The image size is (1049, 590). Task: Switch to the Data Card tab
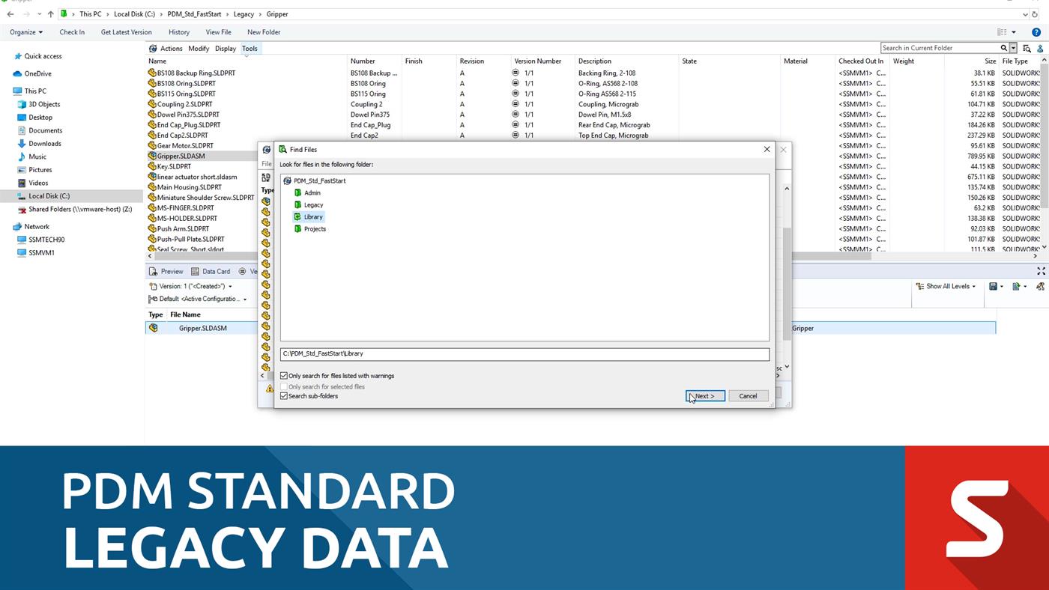click(211, 272)
